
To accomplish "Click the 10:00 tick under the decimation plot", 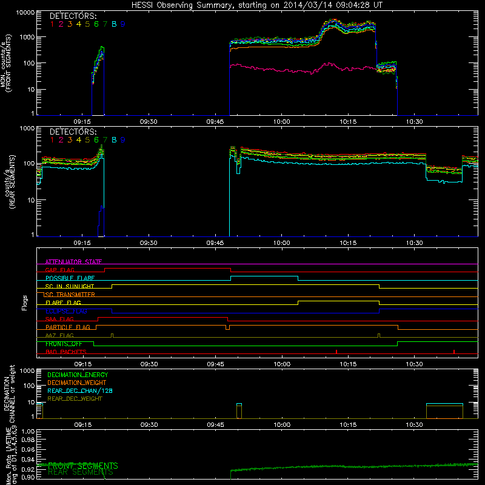I will coord(282,425).
